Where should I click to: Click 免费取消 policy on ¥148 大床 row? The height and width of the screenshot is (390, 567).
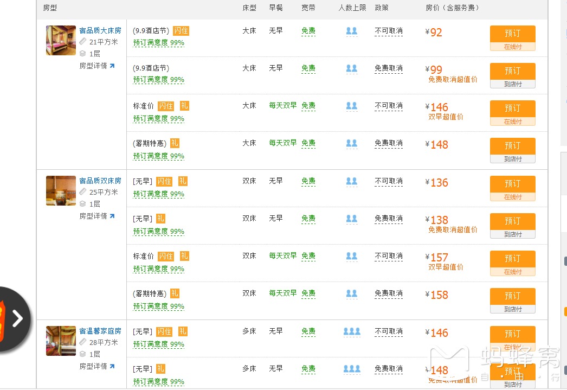pos(389,143)
